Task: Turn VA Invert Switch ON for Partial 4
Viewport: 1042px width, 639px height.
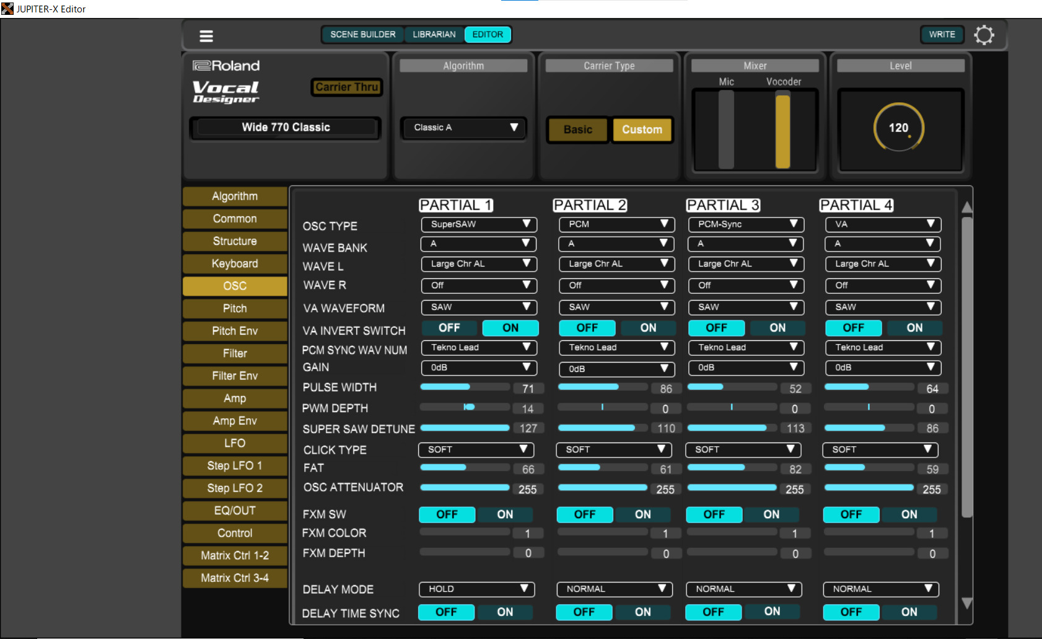Action: pos(915,328)
